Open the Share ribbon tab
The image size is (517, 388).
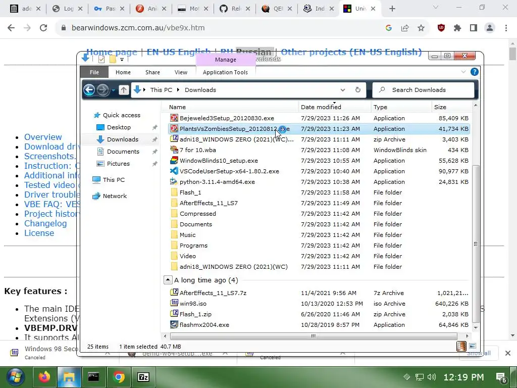click(152, 72)
